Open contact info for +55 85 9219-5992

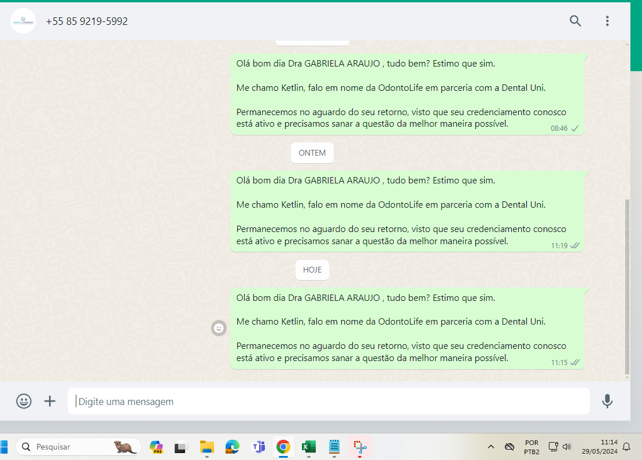pyautogui.click(x=87, y=21)
